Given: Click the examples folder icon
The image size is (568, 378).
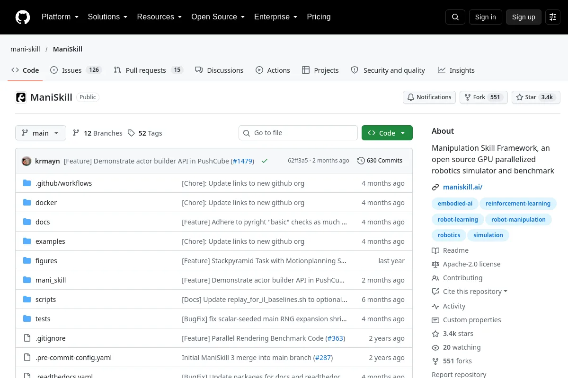Looking at the screenshot, I should [x=27, y=241].
